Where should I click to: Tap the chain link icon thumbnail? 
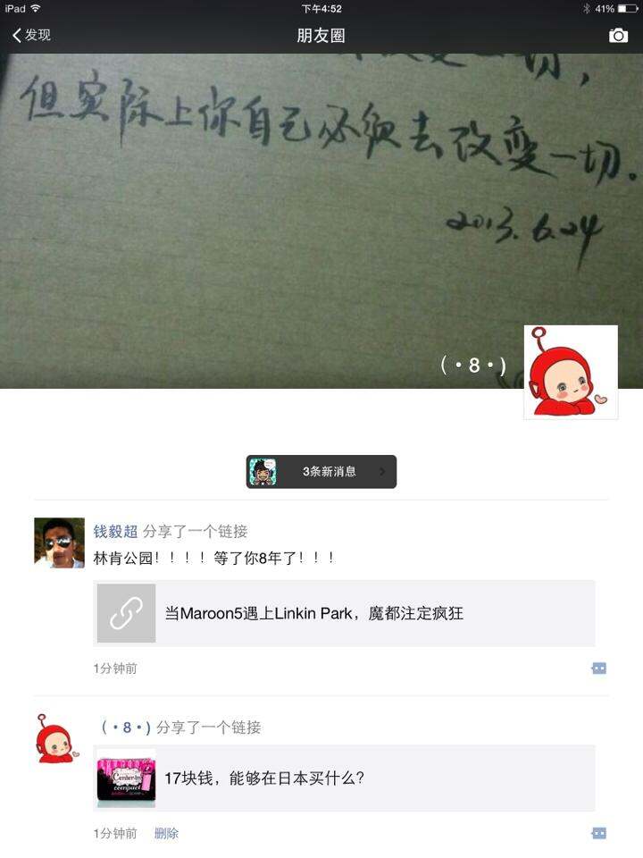pyautogui.click(x=126, y=613)
